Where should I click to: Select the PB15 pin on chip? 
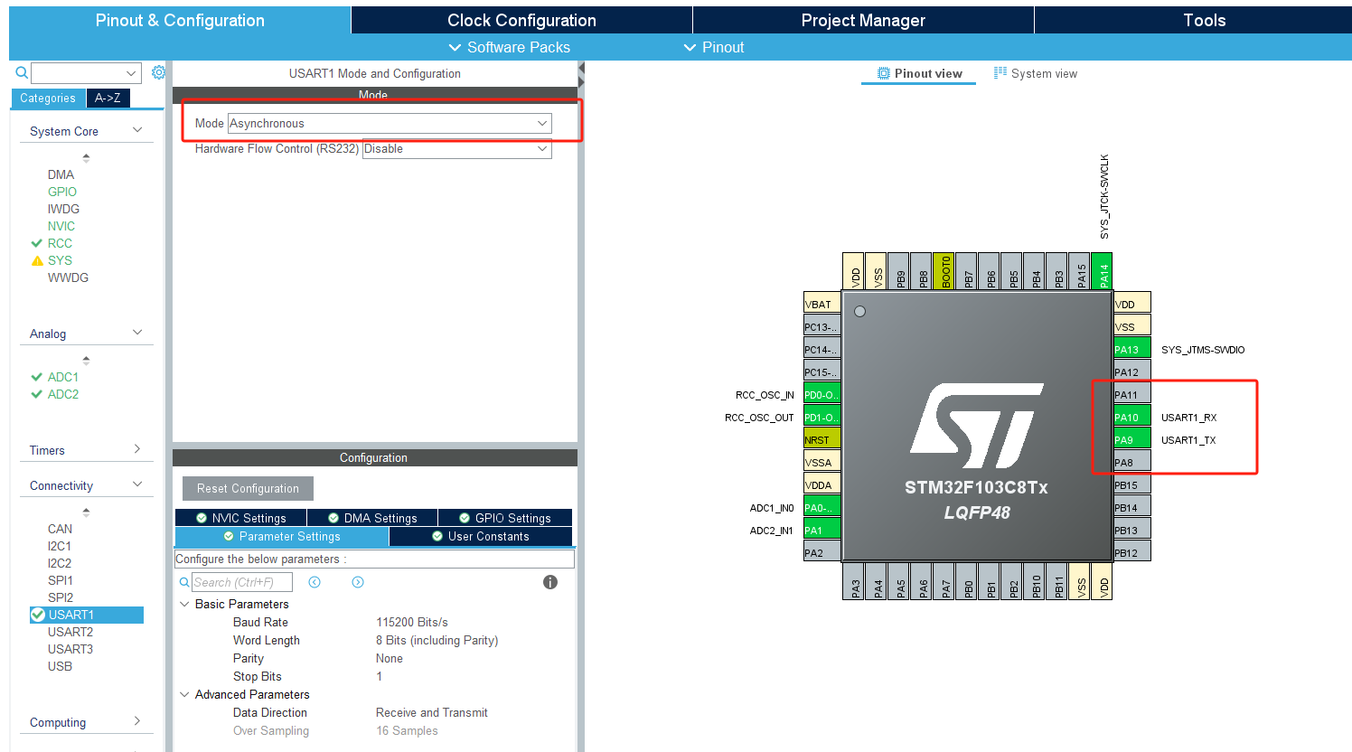(1131, 484)
